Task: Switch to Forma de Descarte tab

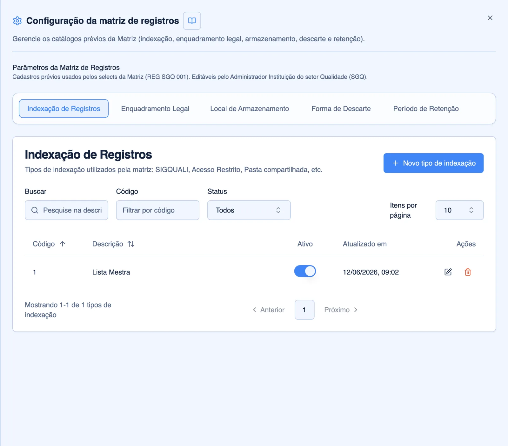Action: tap(341, 108)
